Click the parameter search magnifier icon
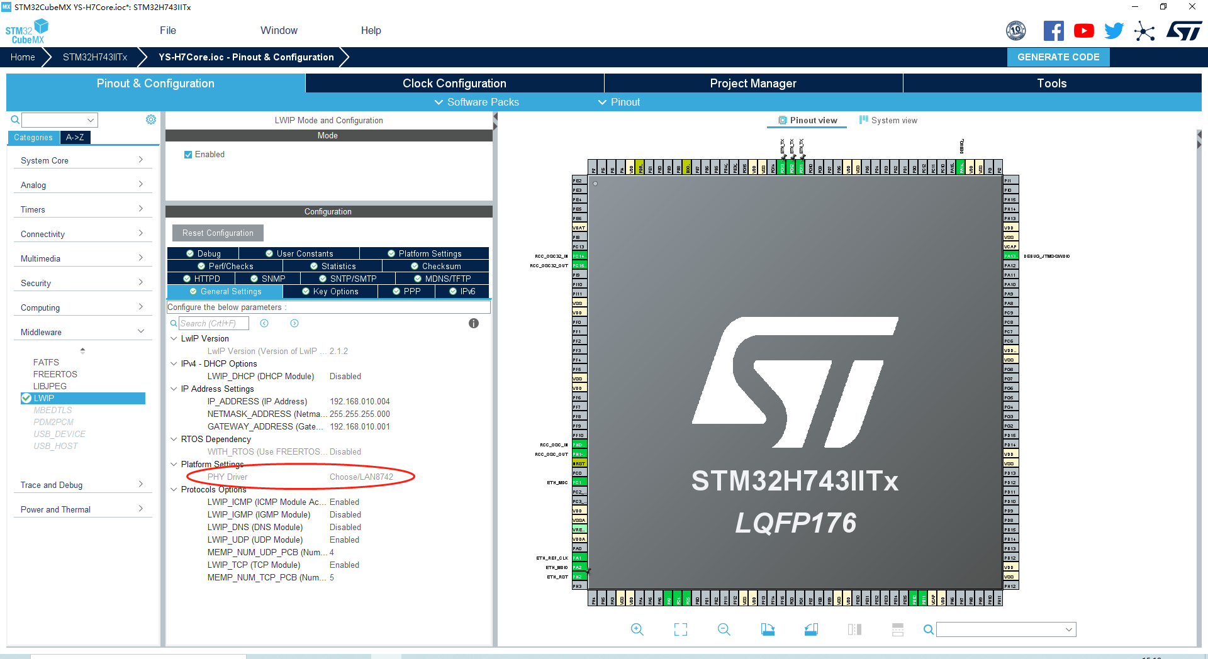 (x=174, y=323)
